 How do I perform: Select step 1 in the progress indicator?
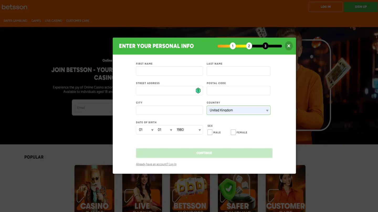[233, 46]
